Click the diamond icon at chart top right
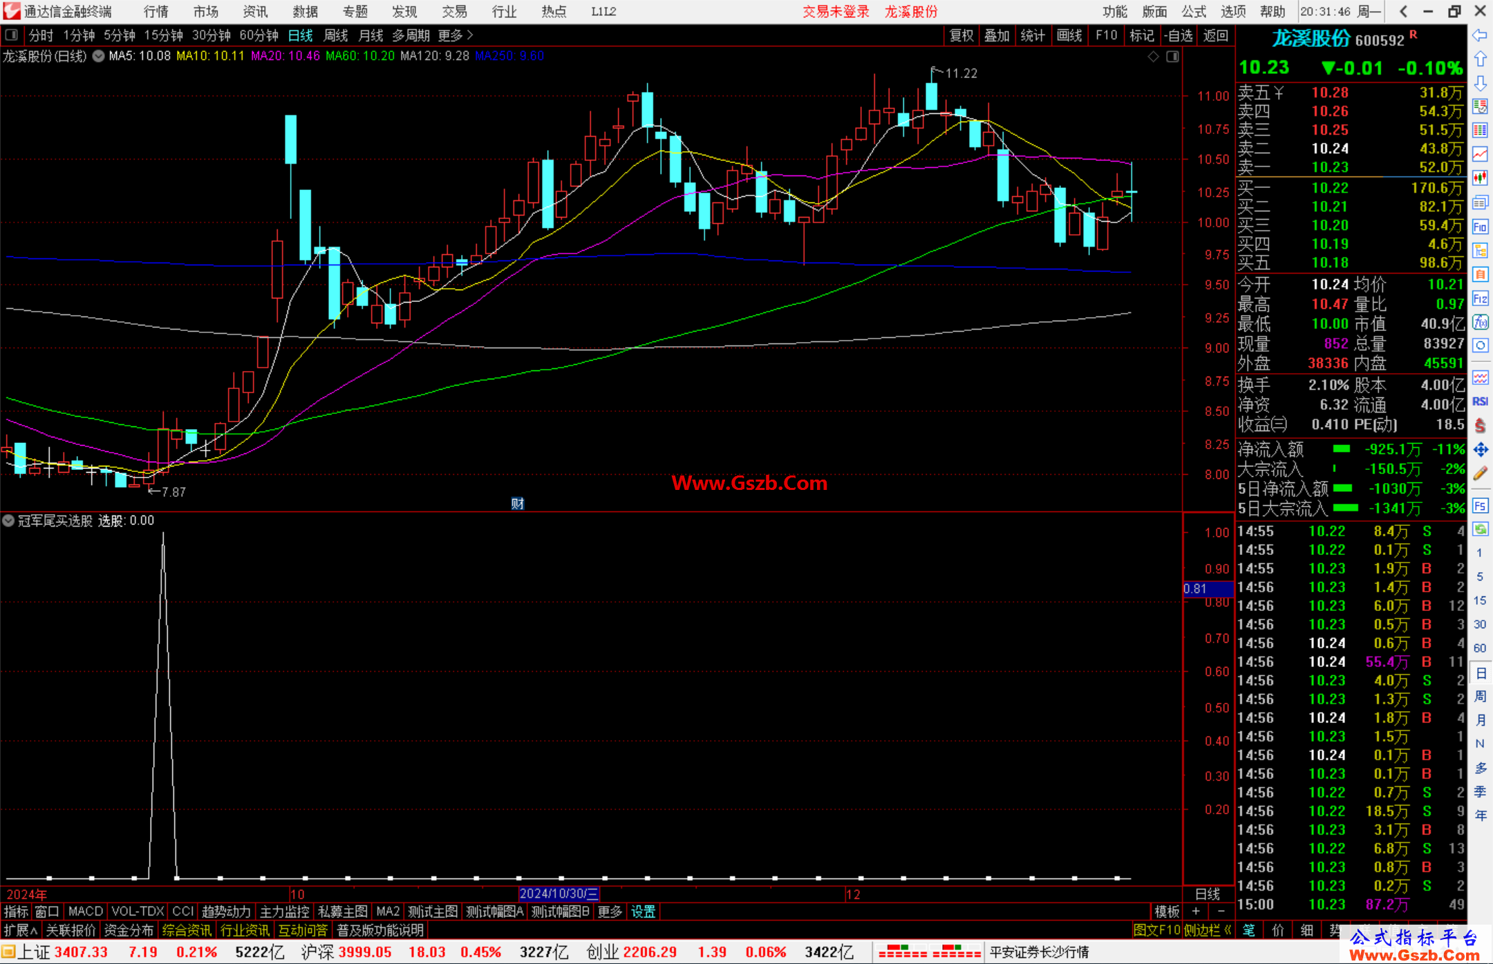 coord(1153,57)
